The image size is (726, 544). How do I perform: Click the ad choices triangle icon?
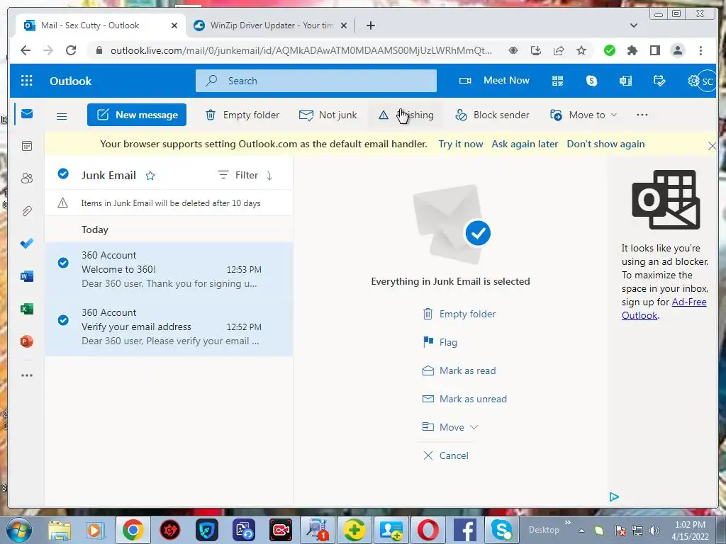614,497
